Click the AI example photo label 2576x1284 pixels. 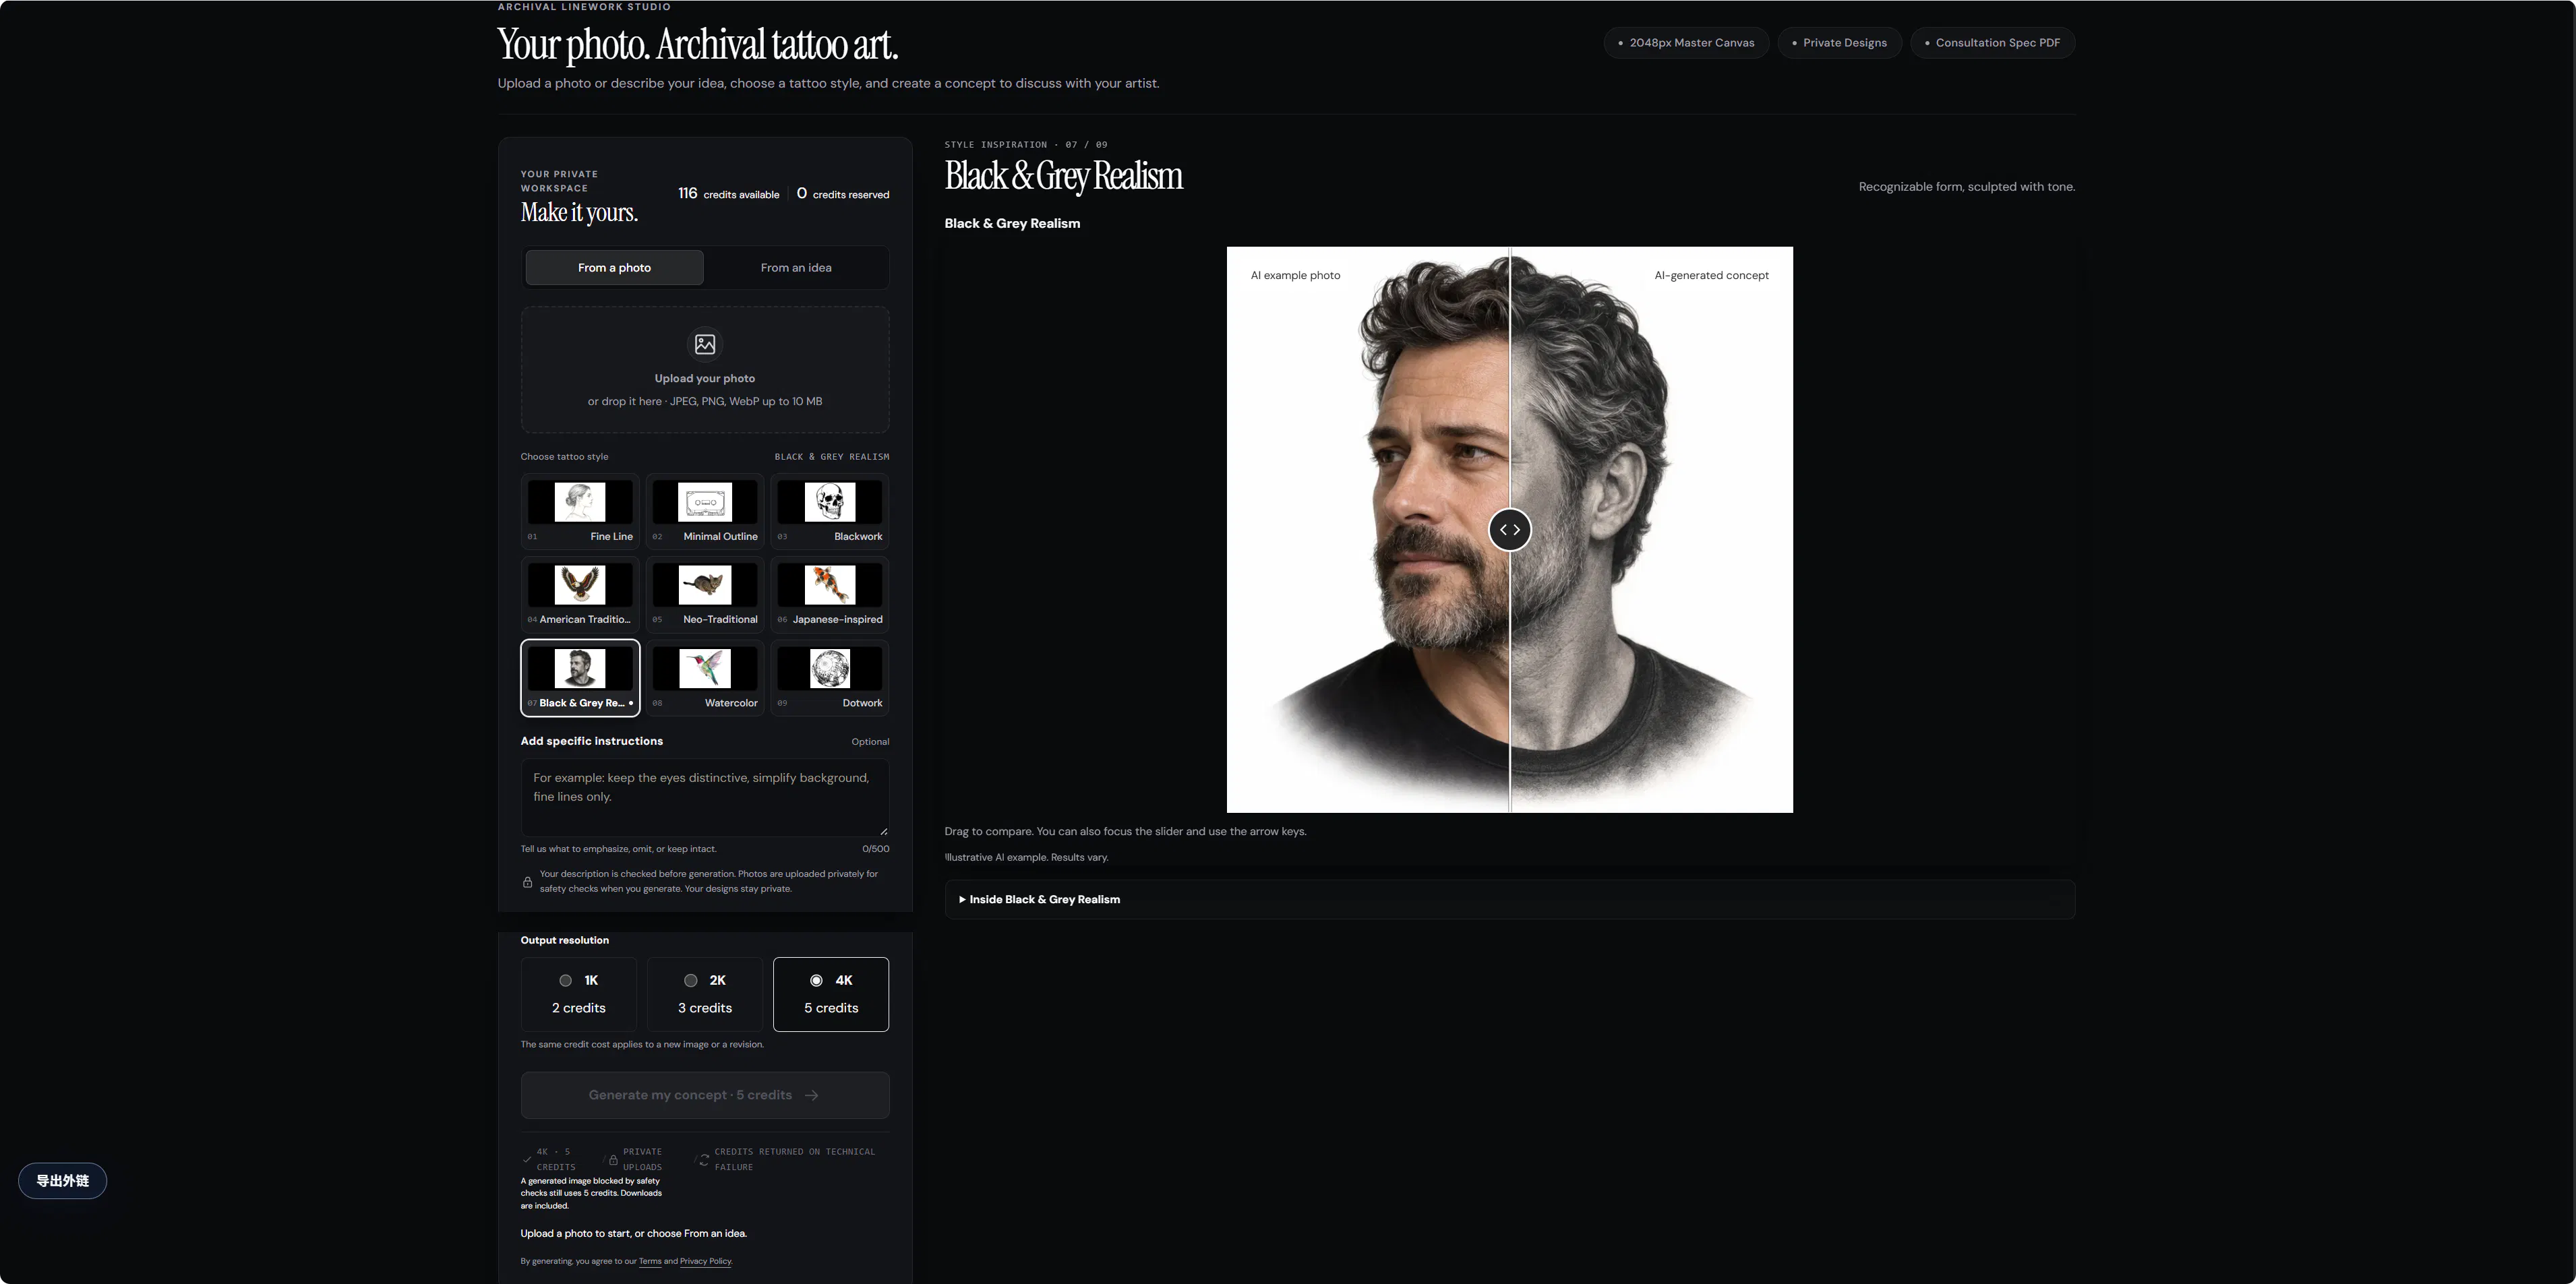[1295, 276]
